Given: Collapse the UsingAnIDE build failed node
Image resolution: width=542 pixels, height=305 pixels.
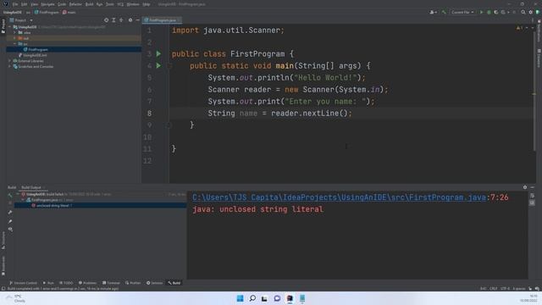Looking at the screenshot, I should (18, 194).
